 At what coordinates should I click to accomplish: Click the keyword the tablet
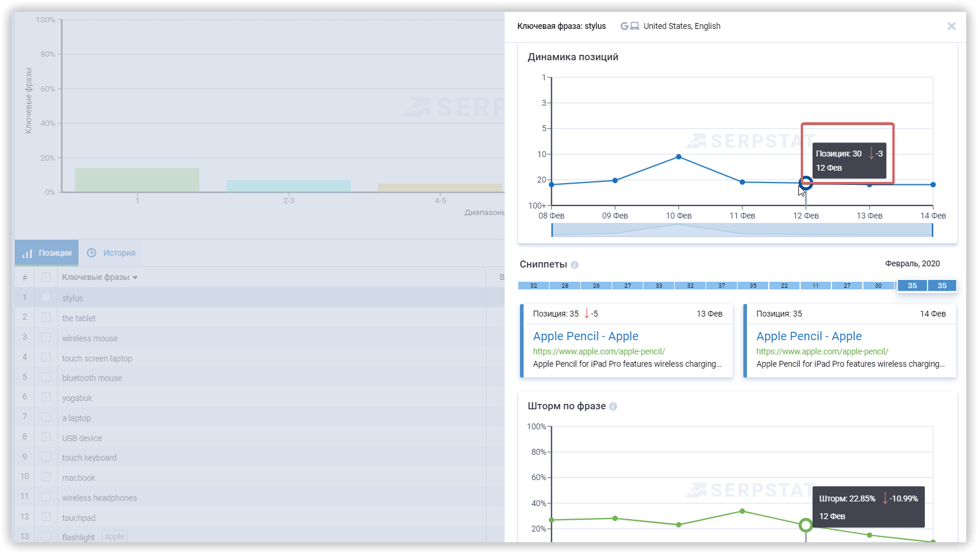[79, 318]
